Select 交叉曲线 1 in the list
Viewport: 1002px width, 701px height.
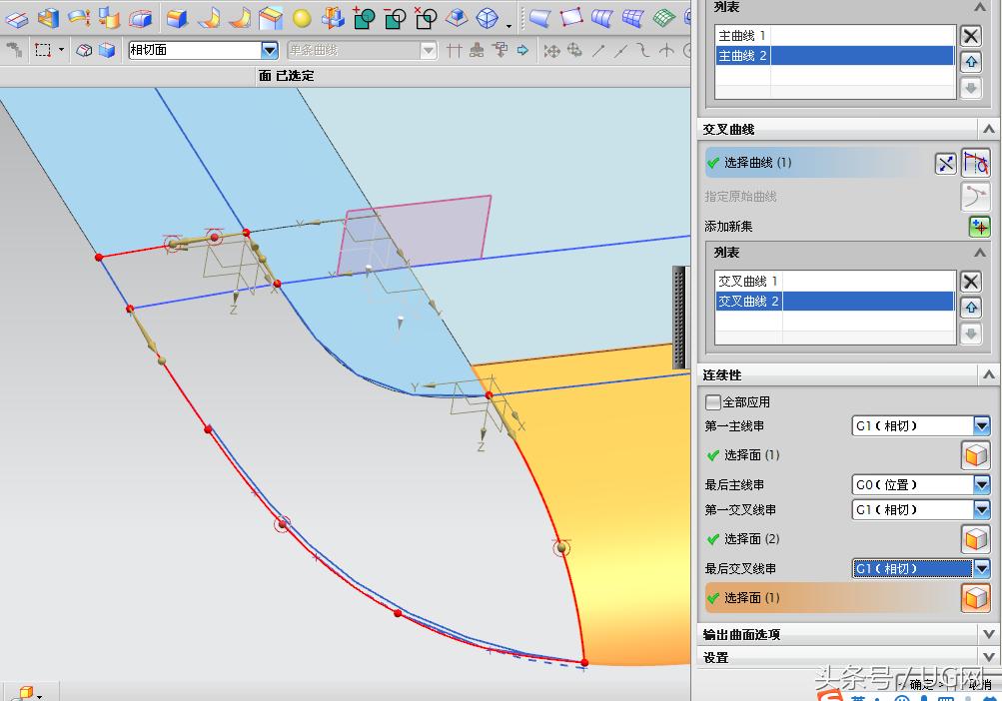point(748,282)
